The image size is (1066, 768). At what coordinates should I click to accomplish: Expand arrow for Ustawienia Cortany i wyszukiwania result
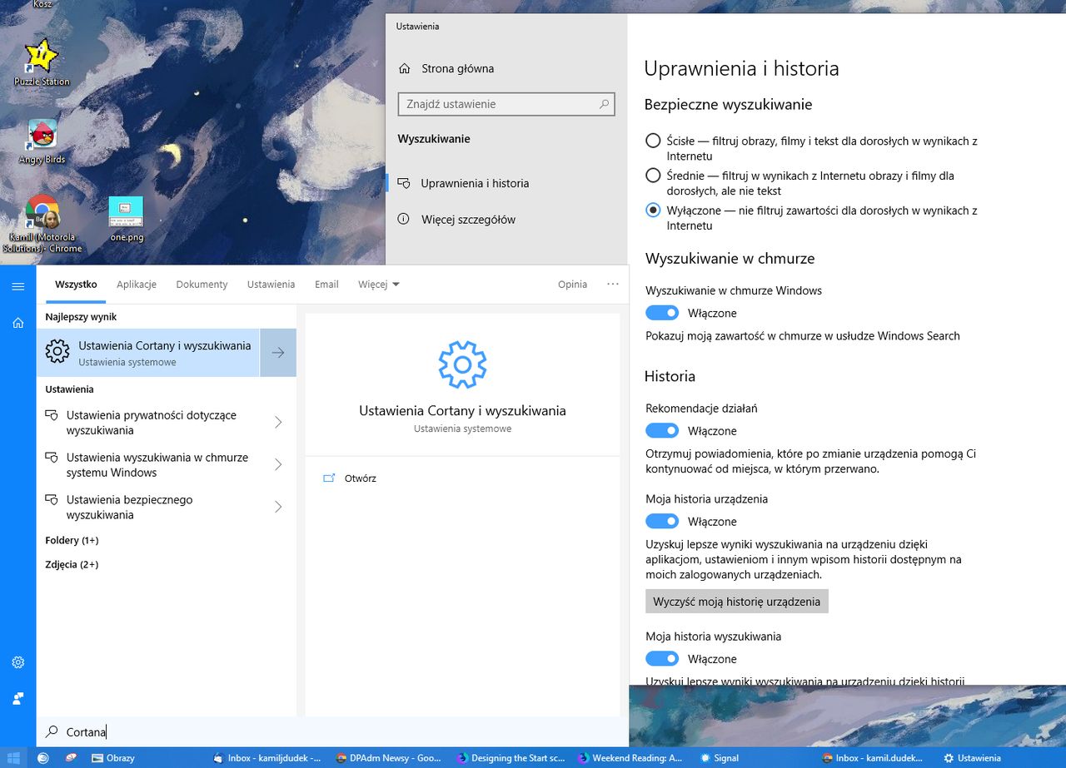pyautogui.click(x=278, y=353)
